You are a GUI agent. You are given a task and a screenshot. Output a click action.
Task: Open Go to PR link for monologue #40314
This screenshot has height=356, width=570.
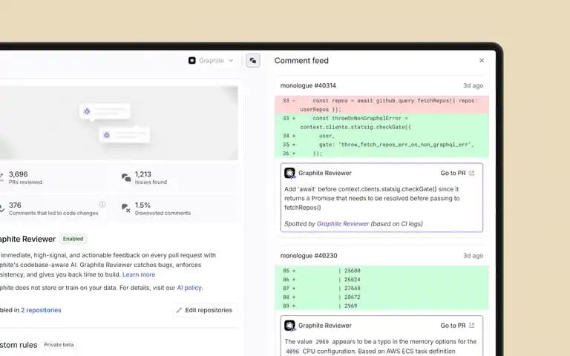click(457, 173)
